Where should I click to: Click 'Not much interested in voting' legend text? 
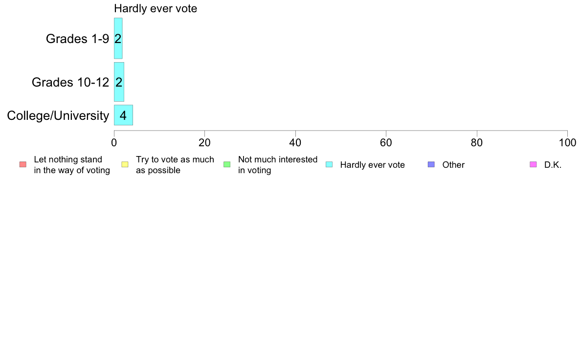(278, 165)
